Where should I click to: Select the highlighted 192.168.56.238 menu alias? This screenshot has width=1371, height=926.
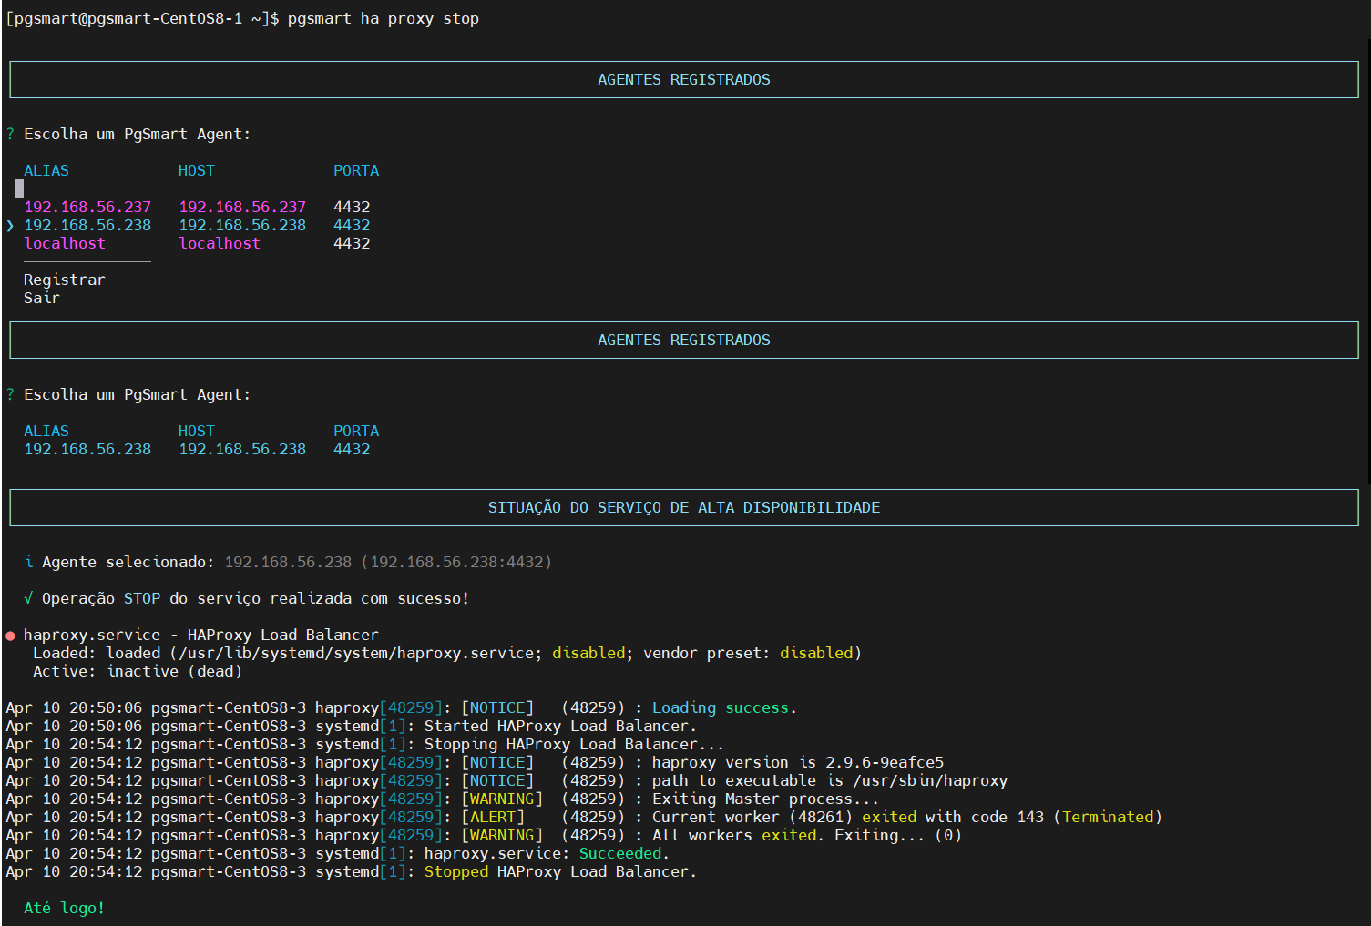click(87, 225)
